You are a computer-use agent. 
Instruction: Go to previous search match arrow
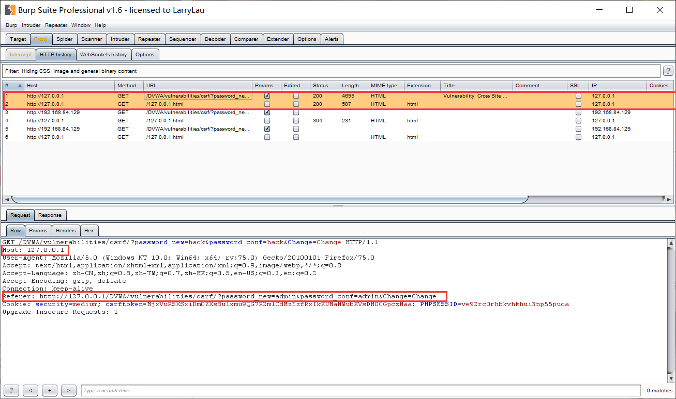pyautogui.click(x=31, y=390)
